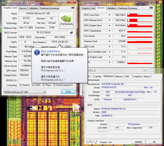Switch to Sensors tab in left GPU-Z window
Screen dimensions: 164x146
pyautogui.click(x=23, y=8)
